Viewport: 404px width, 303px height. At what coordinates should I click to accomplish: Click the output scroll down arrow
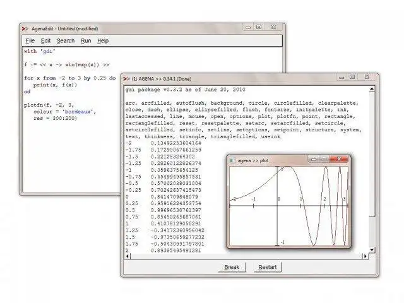[x=372, y=250]
